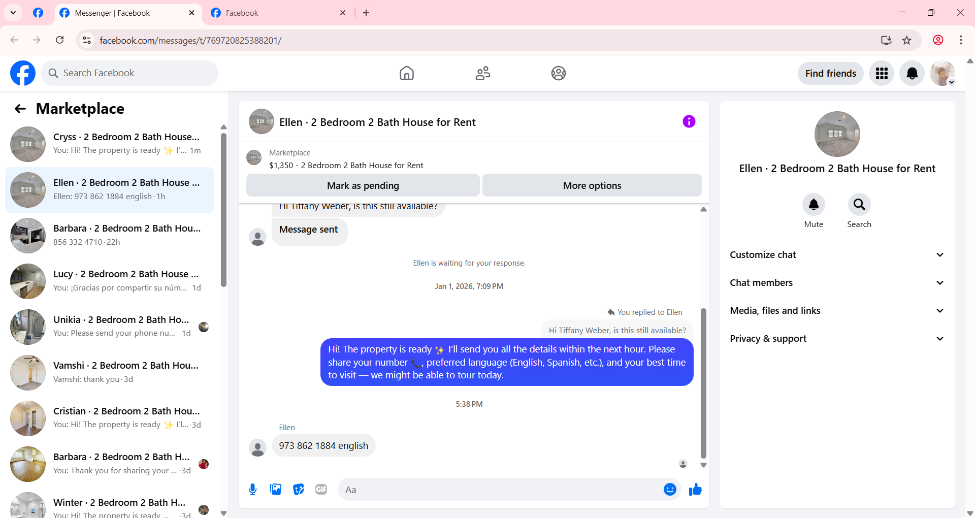Click the listing thumbnail in right panel
The width and height of the screenshot is (975, 518).
[x=837, y=134]
